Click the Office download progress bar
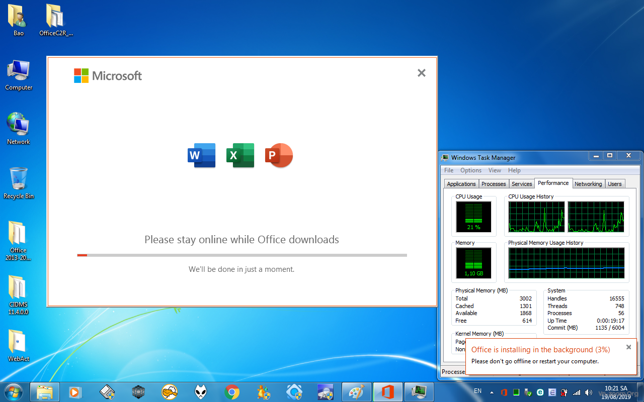 [242, 255]
